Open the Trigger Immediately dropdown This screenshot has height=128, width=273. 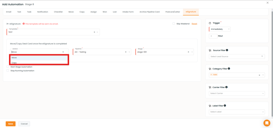[x=220, y=29]
